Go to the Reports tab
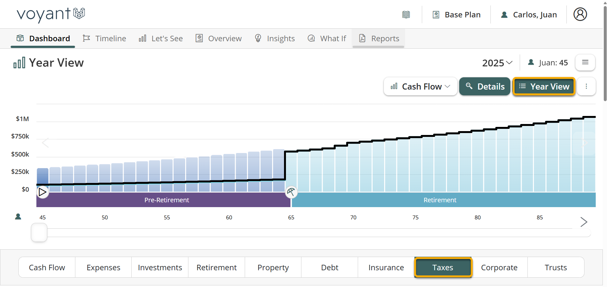The width and height of the screenshot is (607, 287). tap(379, 39)
